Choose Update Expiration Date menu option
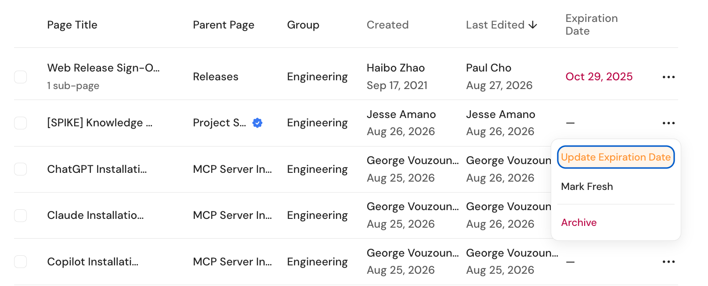 [616, 157]
